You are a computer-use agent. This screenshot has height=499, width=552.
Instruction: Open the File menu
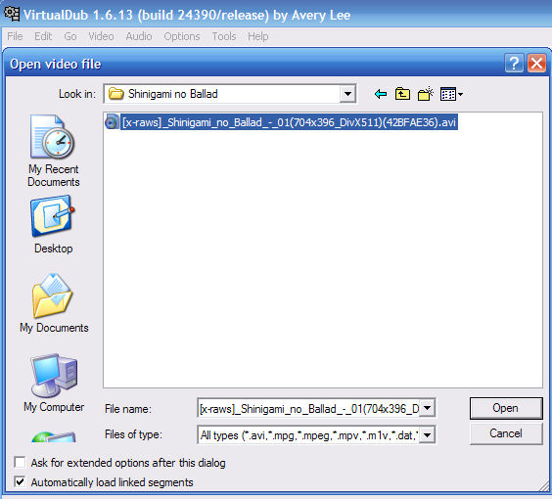coord(15,36)
